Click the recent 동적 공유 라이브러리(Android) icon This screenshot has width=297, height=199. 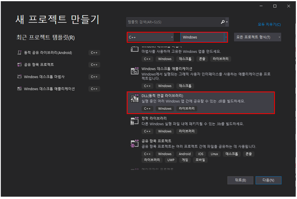pos(19,52)
